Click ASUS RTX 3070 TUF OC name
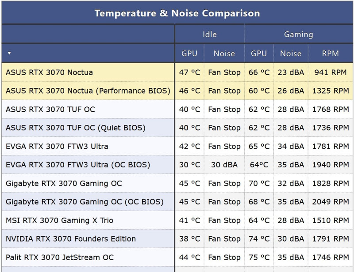The width and height of the screenshot is (354, 272). pos(50,110)
